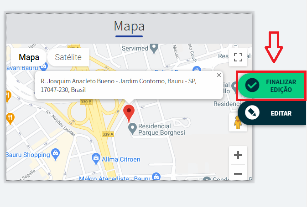Click the Residencial Parque Borghesi marker

[x=132, y=129]
